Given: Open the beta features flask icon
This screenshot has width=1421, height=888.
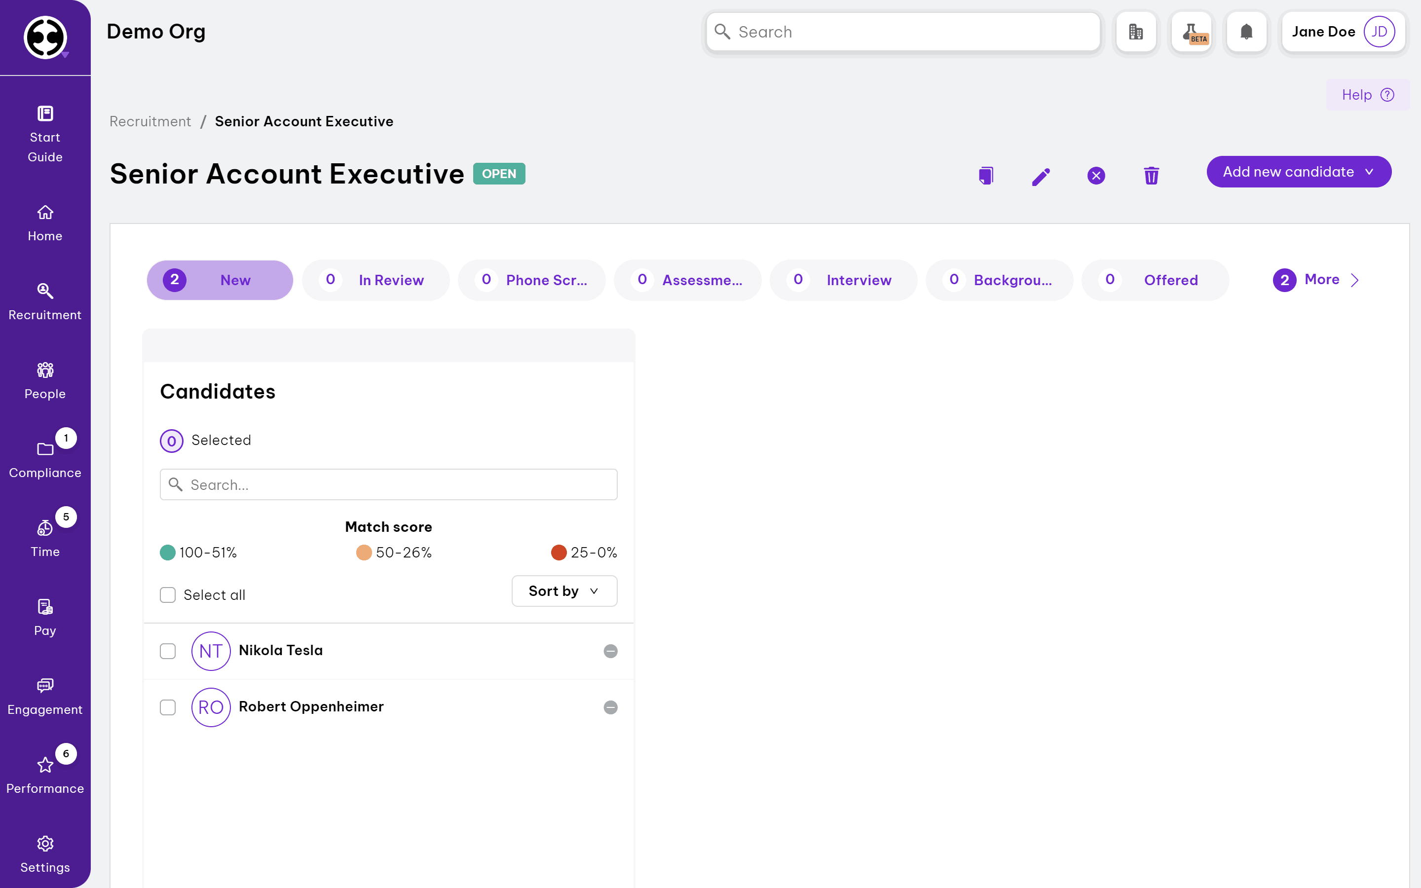Looking at the screenshot, I should [x=1192, y=32].
